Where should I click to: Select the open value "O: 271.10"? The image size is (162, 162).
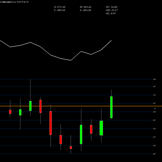click(x=60, y=7)
